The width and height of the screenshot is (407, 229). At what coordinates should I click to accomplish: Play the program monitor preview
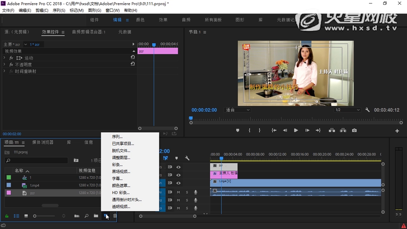click(296, 130)
